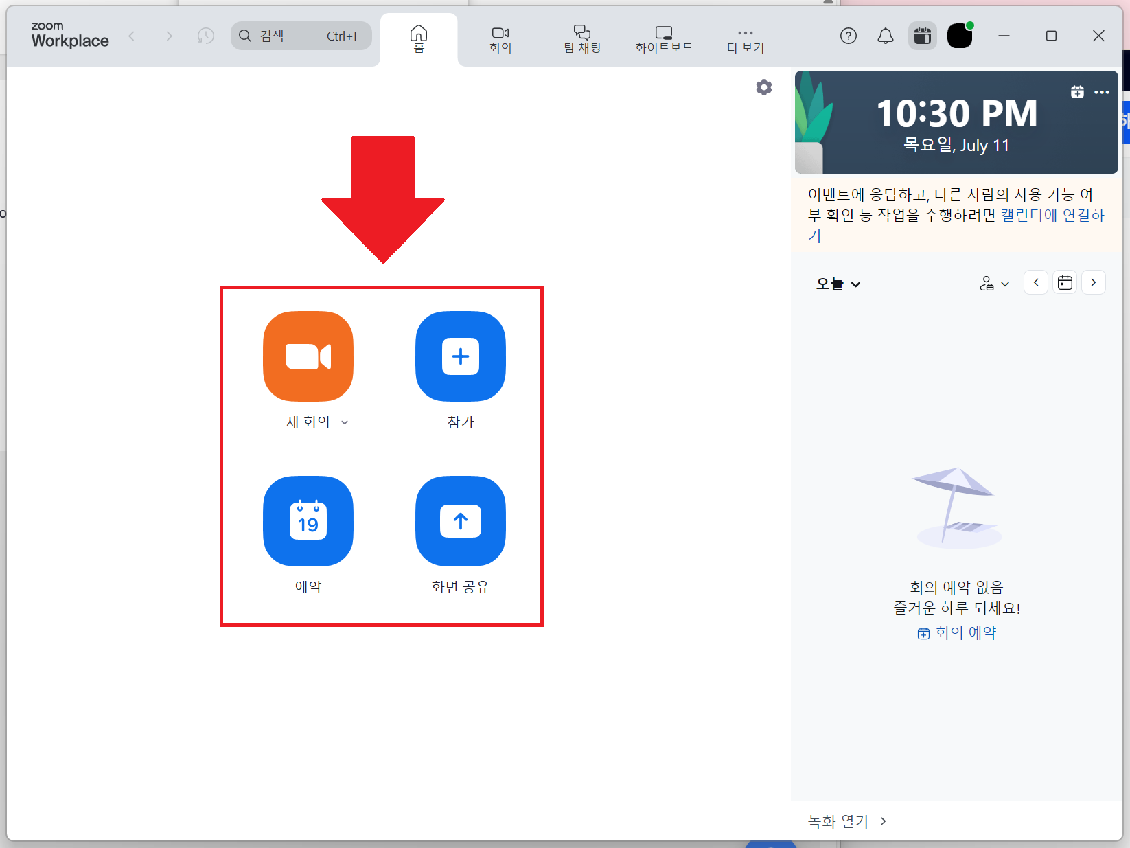Click the 회의 예약 link

[x=963, y=632]
